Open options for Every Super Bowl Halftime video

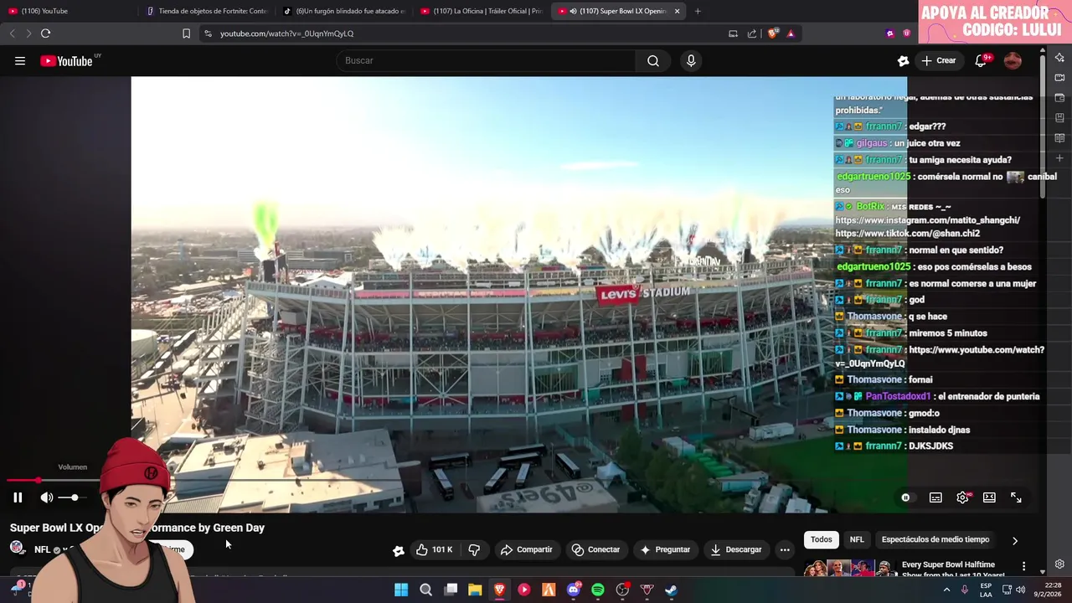click(1023, 567)
